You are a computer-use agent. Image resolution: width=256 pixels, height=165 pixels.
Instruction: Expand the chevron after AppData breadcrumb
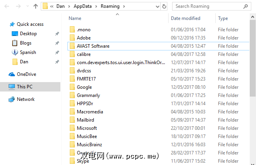tap(96, 7)
